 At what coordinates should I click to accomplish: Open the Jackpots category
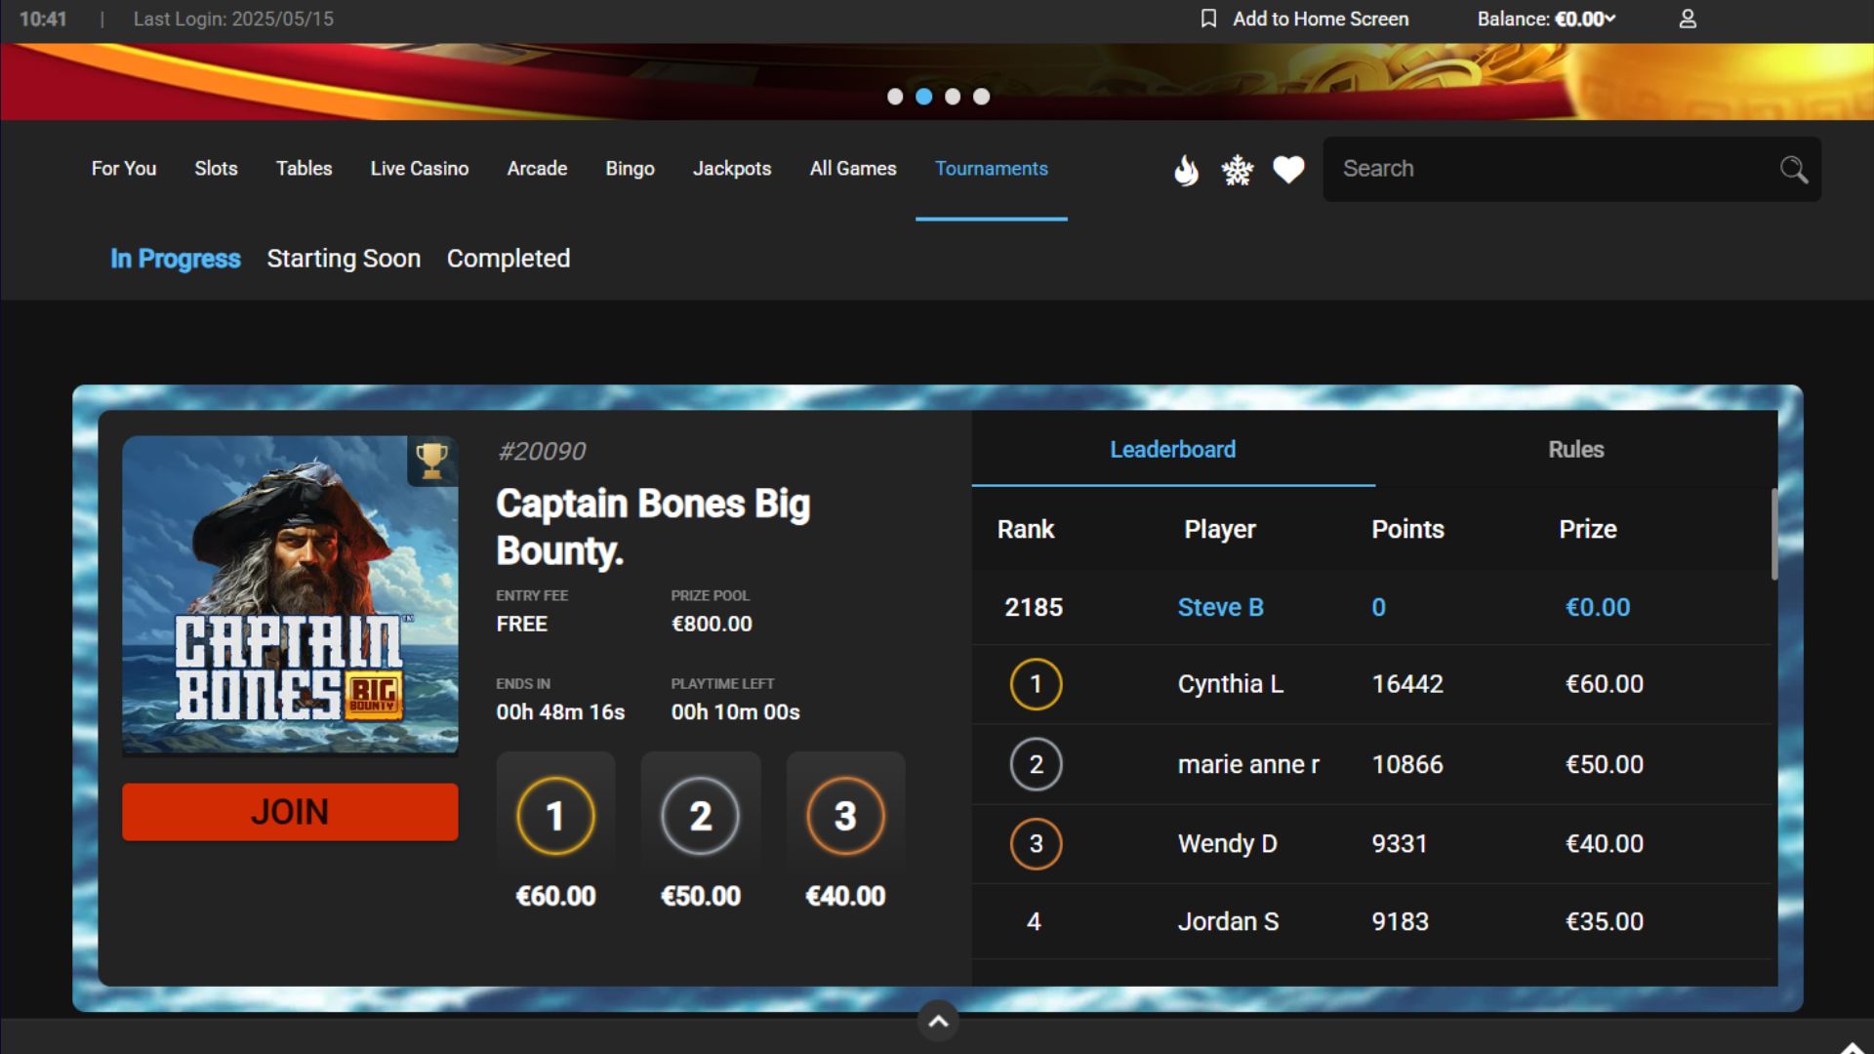pos(732,169)
